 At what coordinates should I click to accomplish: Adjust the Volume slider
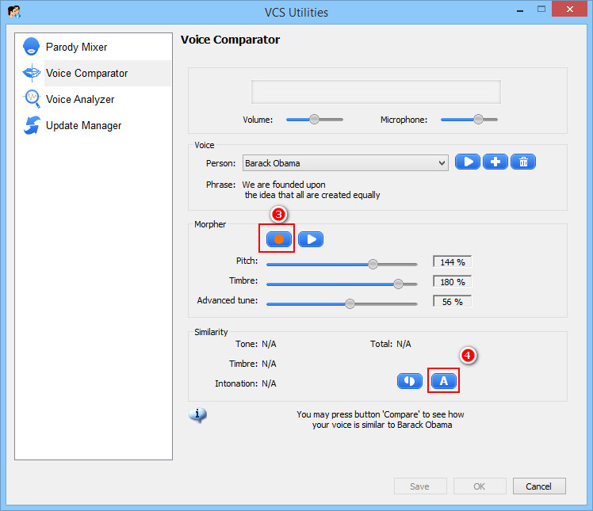314,120
